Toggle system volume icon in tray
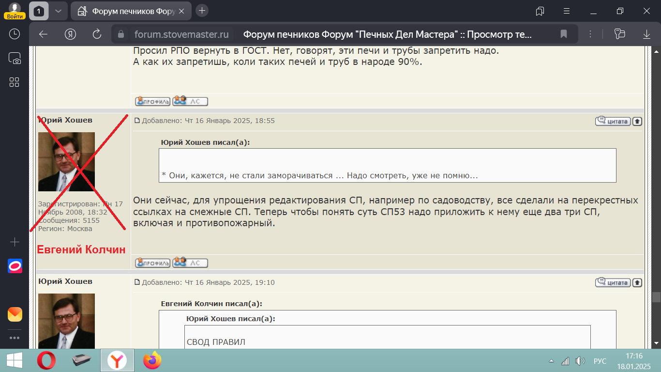Image resolution: width=661 pixels, height=372 pixels. click(x=579, y=361)
